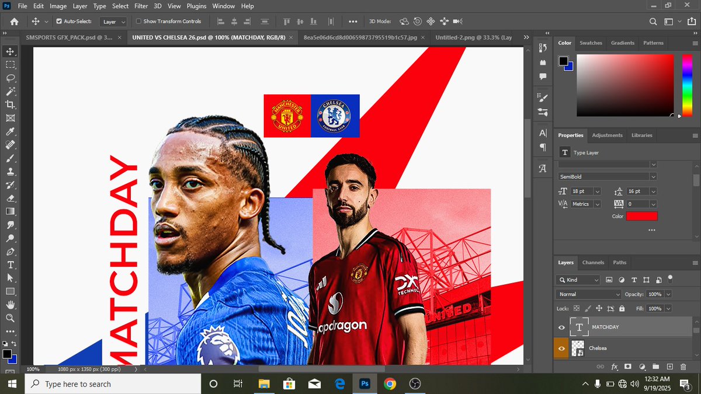Click the layer effects fx icon

point(615,367)
